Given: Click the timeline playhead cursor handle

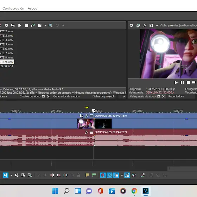Looking at the screenshot, I should [x=94, y=110].
